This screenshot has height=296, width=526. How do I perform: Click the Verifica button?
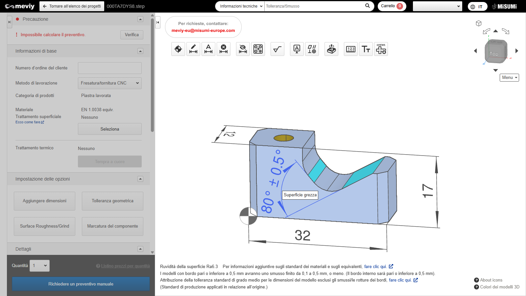132,35
